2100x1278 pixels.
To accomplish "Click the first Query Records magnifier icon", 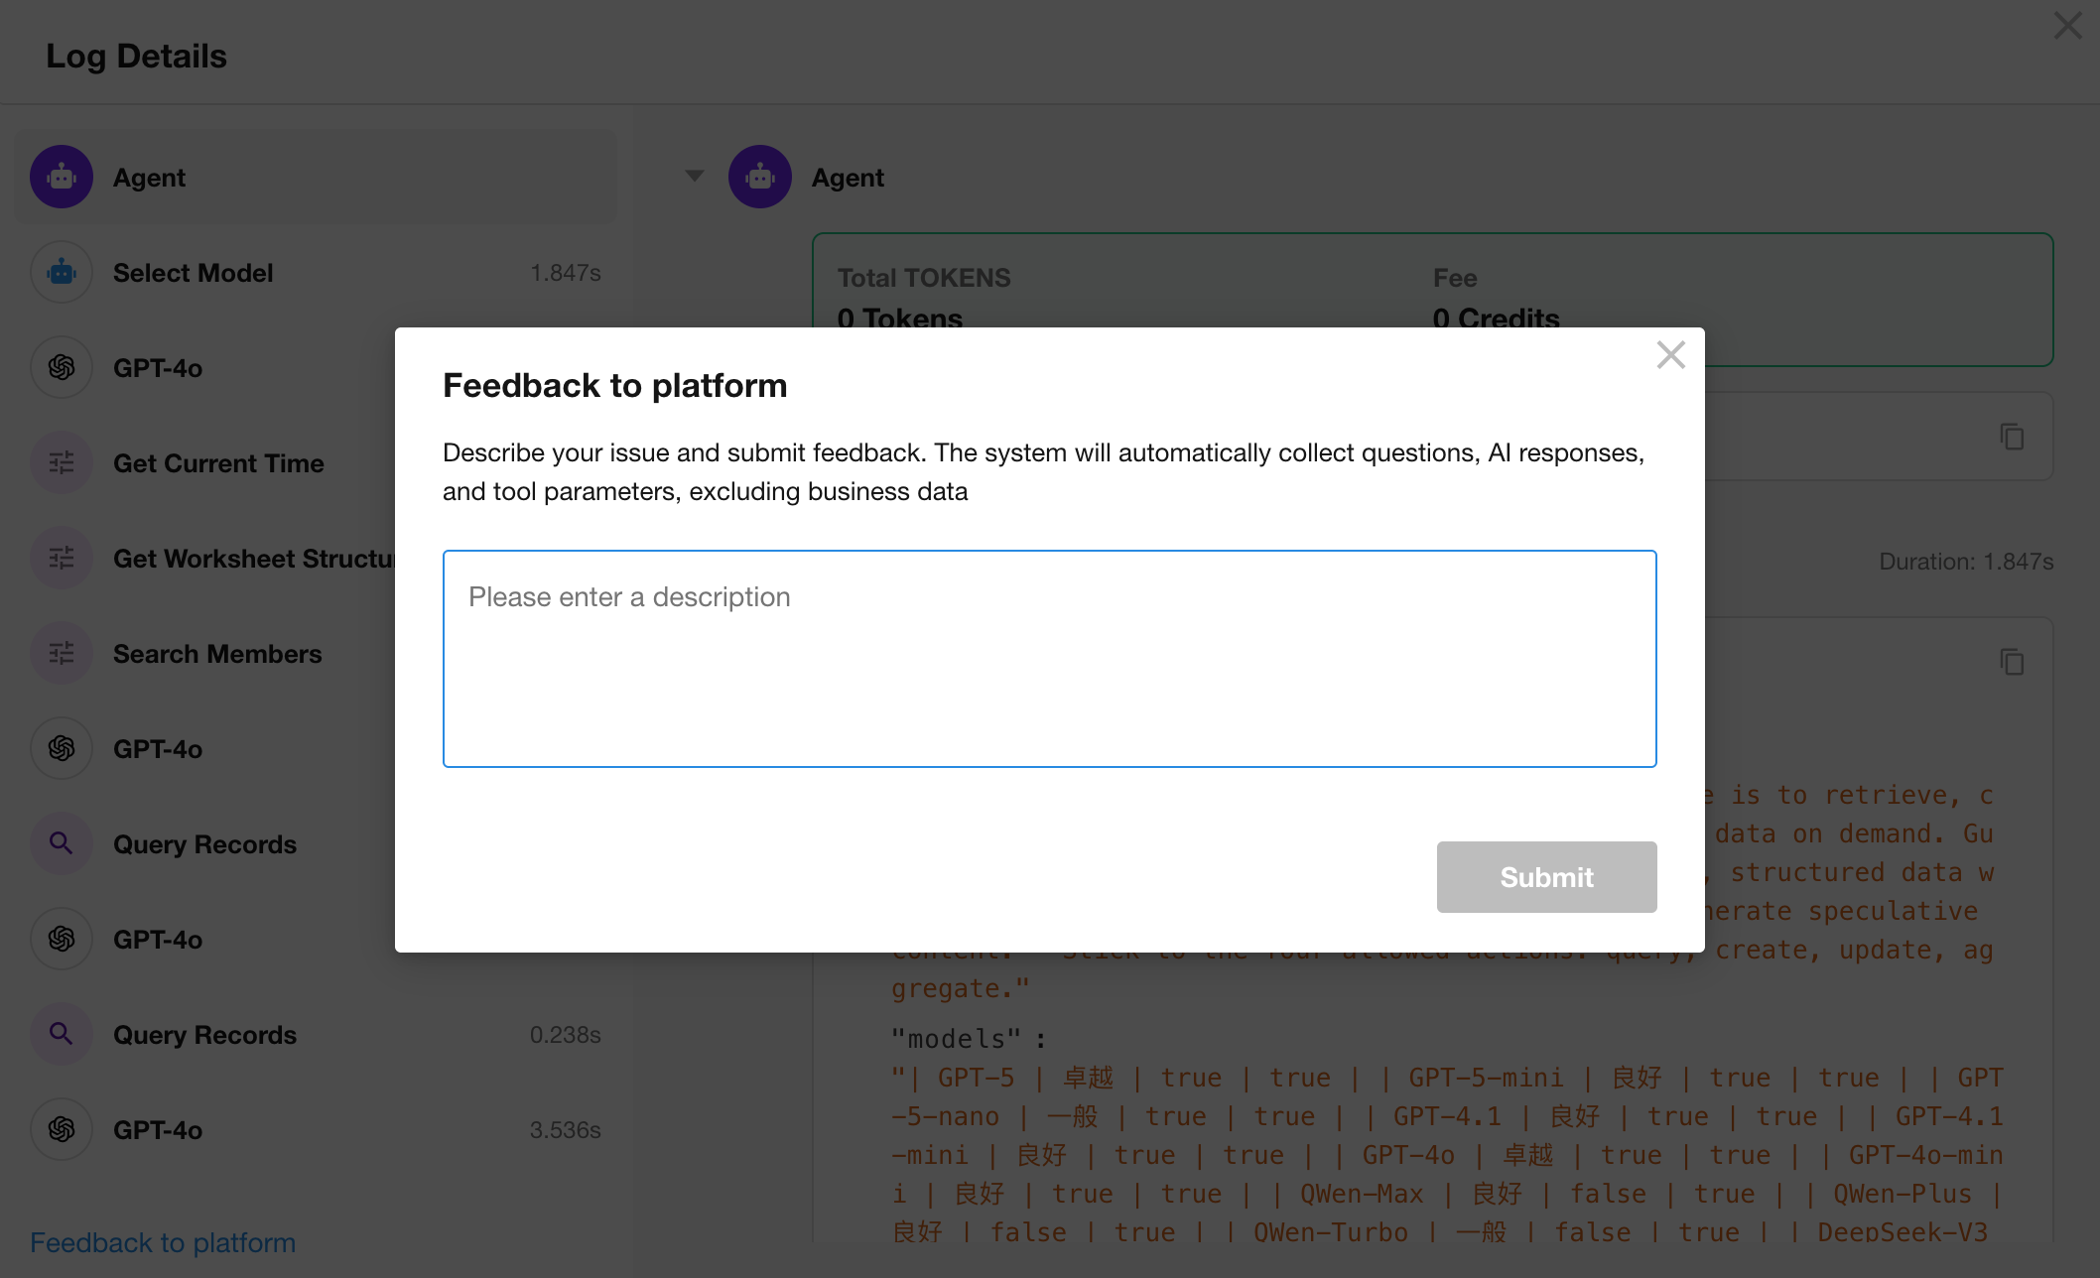I will [x=62, y=844].
